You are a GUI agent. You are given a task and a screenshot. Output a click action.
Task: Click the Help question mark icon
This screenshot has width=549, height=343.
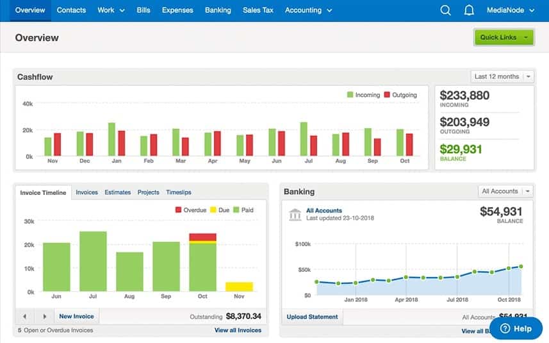coord(505,328)
